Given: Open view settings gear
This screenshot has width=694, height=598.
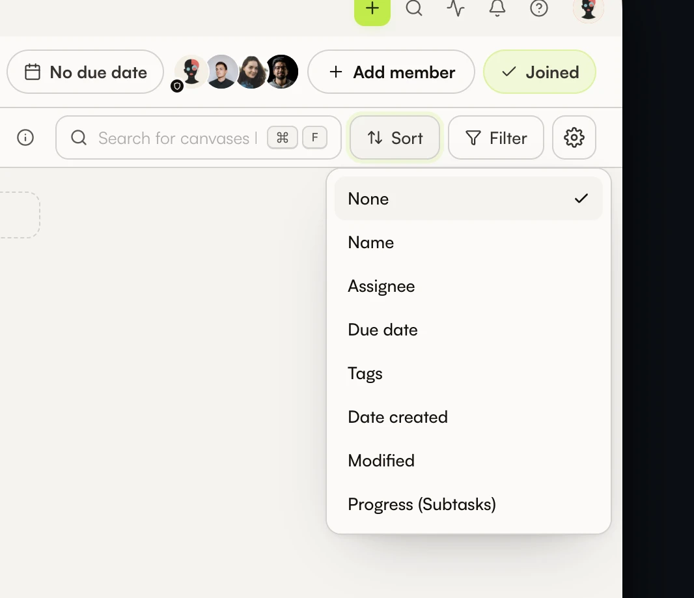Looking at the screenshot, I should tap(574, 137).
